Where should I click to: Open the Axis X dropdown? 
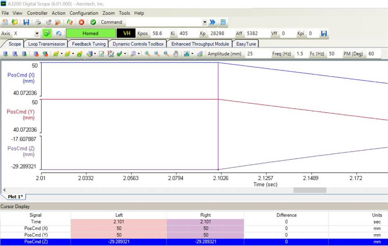point(37,33)
